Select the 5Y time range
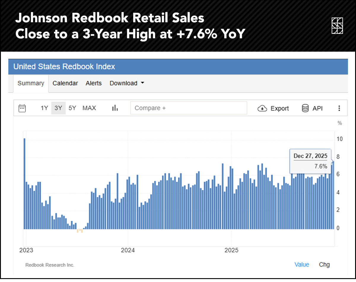 coord(72,108)
